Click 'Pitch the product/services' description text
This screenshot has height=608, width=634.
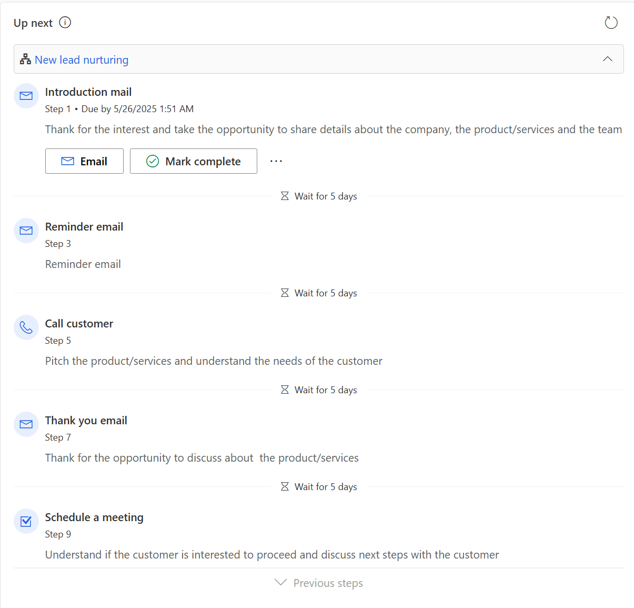(x=214, y=361)
